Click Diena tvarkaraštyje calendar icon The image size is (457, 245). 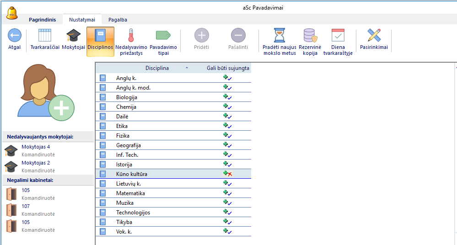point(338,36)
